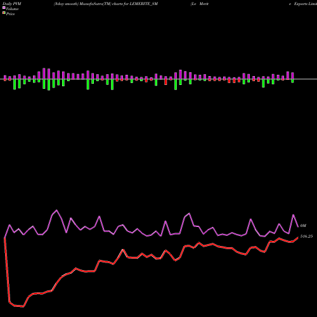Screen dimensions: 317x317
Task: Click the 'Exports Limi' company name text
Action: pos(306,4)
